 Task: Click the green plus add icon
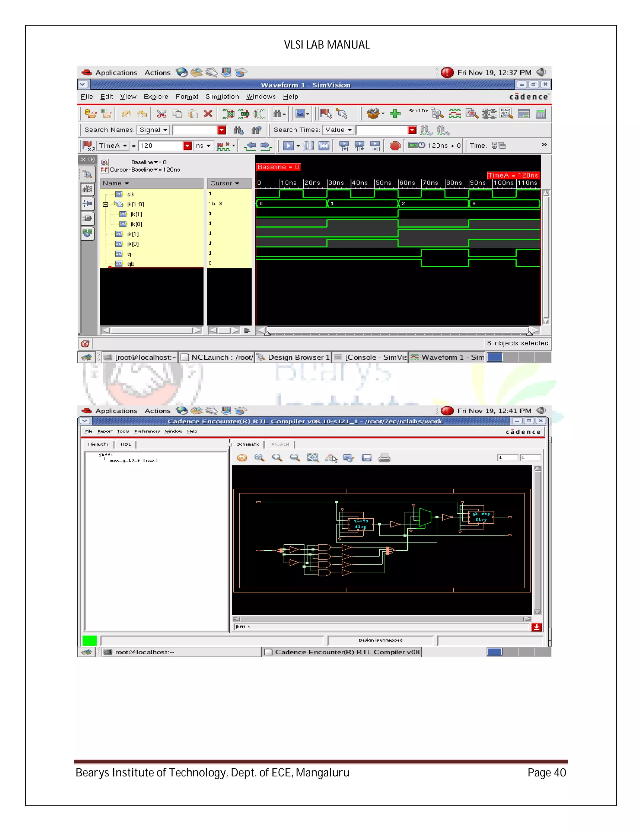395,114
